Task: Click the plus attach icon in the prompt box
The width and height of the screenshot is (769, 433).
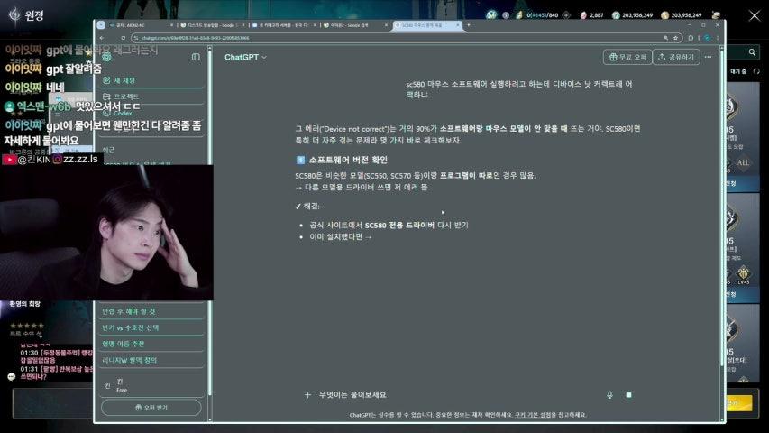Action: click(x=307, y=395)
